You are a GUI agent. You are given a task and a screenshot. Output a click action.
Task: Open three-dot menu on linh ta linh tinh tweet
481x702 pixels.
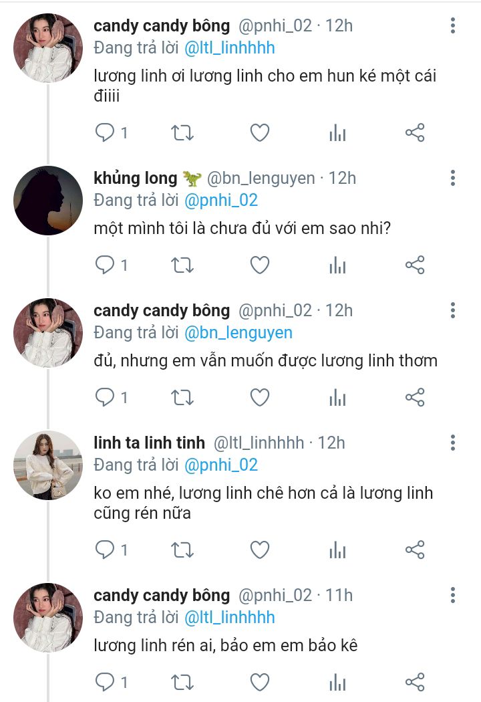pyautogui.click(x=453, y=443)
